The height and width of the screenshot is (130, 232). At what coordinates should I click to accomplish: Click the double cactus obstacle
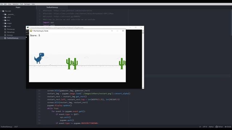(x=72, y=64)
